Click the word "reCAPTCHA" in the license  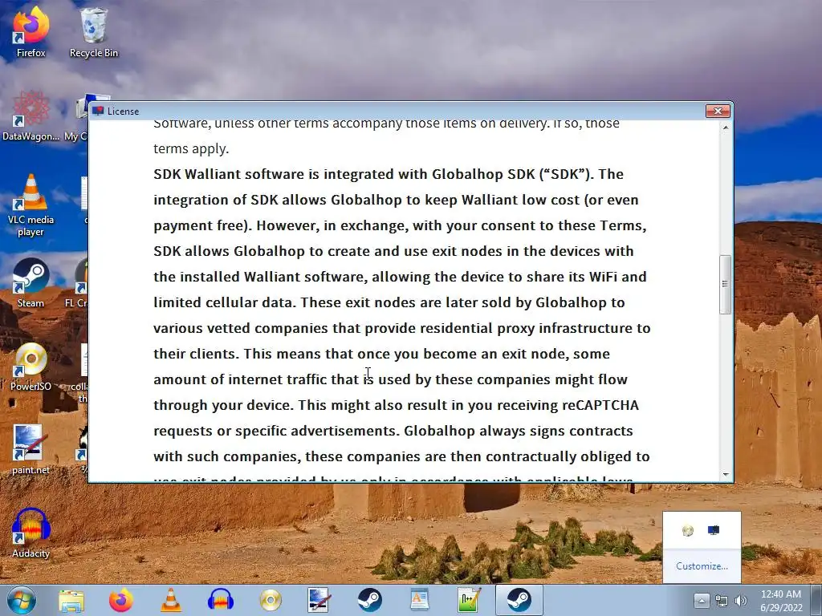point(600,405)
